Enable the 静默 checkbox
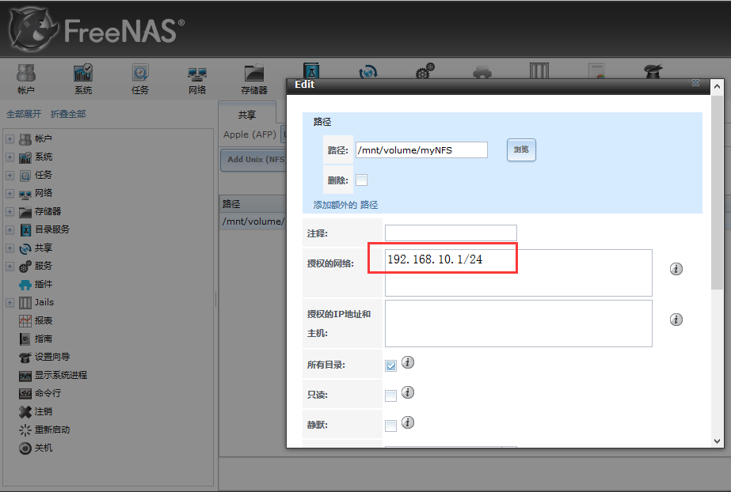This screenshot has width=731, height=492. pyautogui.click(x=390, y=426)
